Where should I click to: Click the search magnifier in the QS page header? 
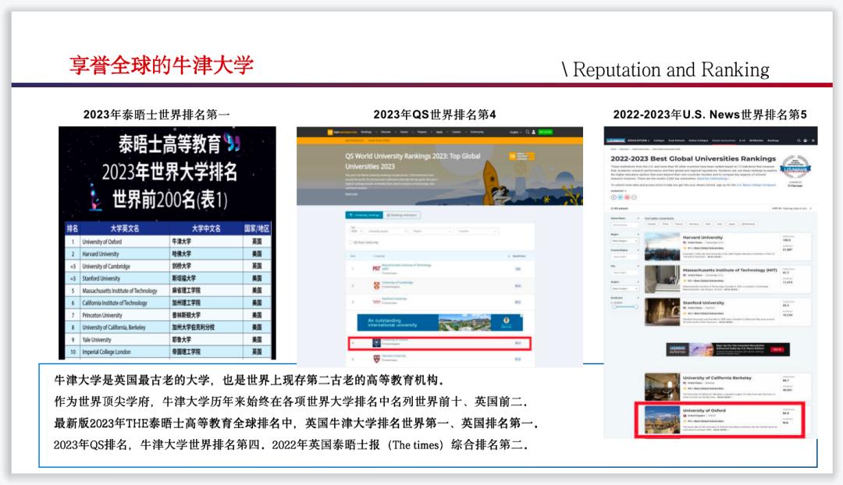point(528,132)
